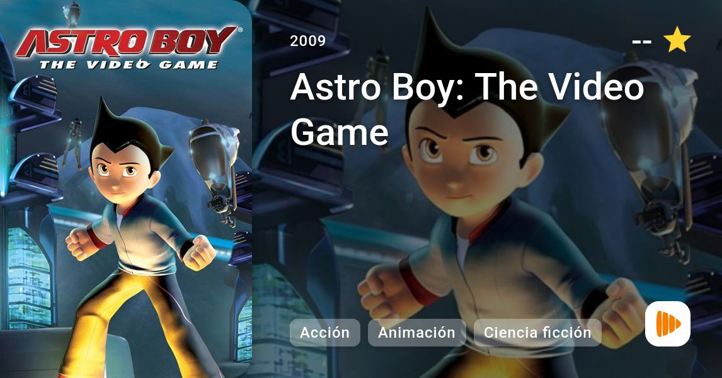This screenshot has width=722, height=378.
Task: Click the 2009 release year label
Action: (307, 41)
